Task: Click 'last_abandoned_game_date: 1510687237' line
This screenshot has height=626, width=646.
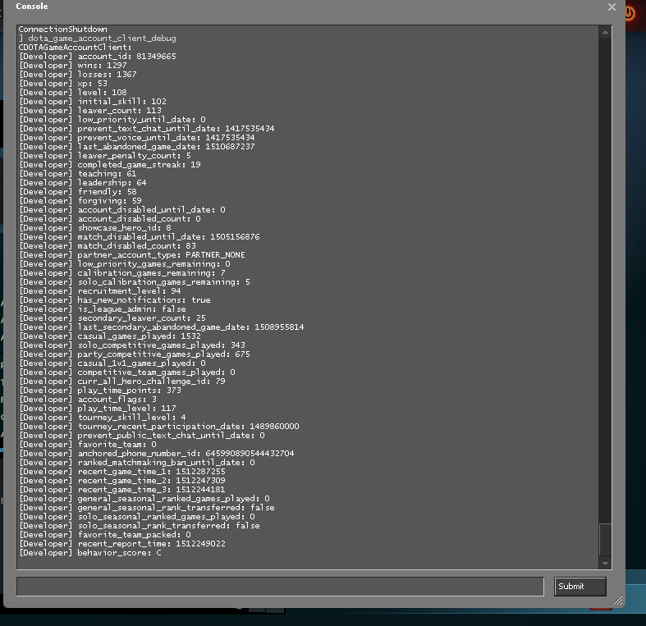Action: pyautogui.click(x=137, y=147)
